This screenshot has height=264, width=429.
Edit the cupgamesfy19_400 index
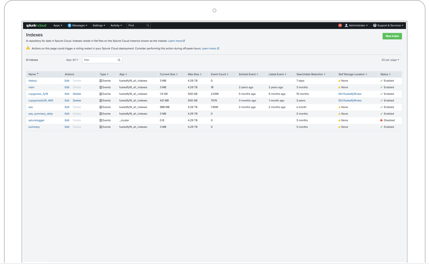coord(67,100)
